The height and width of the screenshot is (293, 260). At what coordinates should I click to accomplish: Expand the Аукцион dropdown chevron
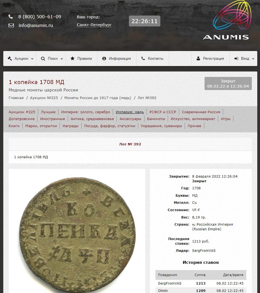tap(32, 59)
